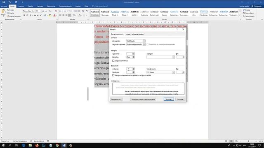
Task: Open Párrafo group dialog launcher
Action: 88,19
